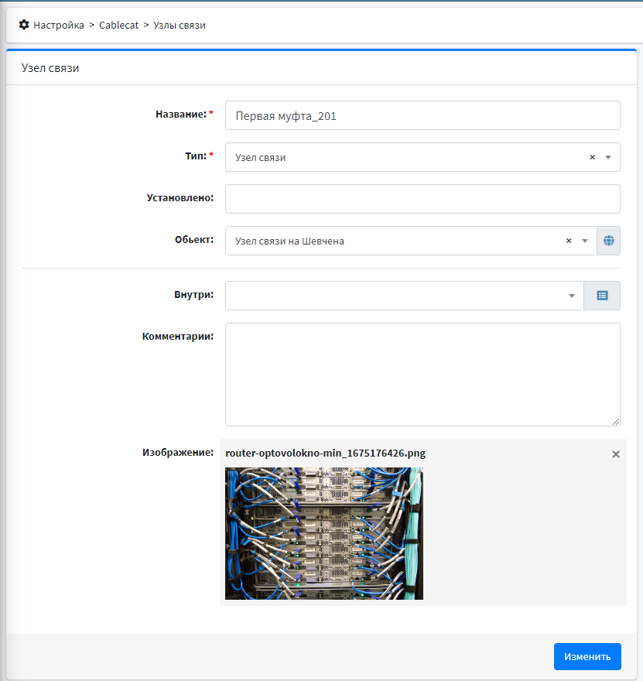Click the gear icon in the breadcrumb

[x=24, y=25]
